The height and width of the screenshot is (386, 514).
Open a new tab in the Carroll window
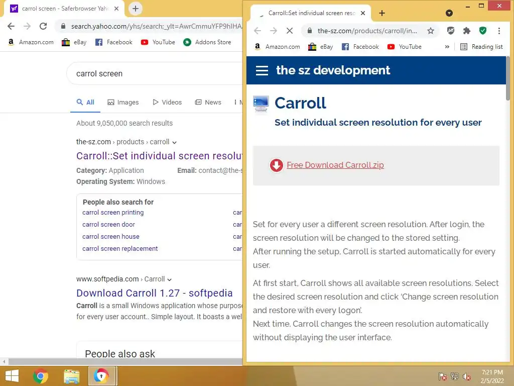tap(382, 13)
